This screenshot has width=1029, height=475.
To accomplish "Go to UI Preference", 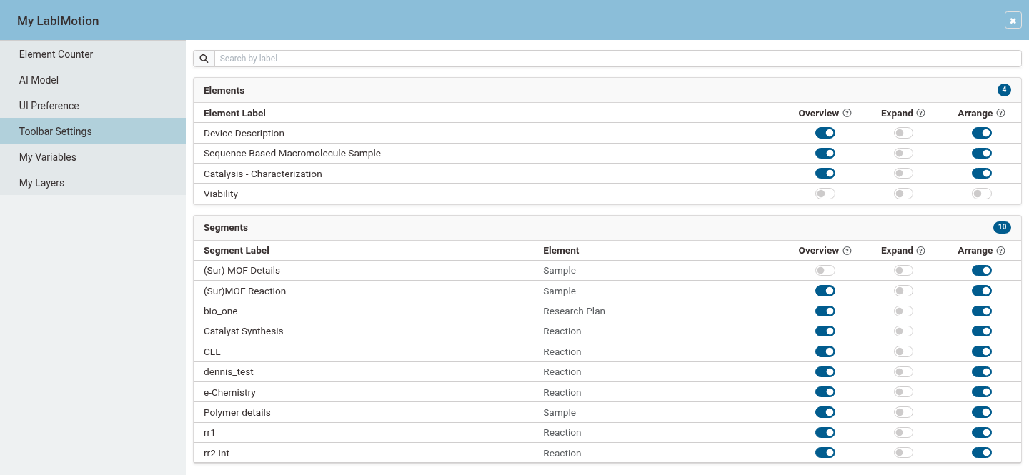I will coord(93,106).
